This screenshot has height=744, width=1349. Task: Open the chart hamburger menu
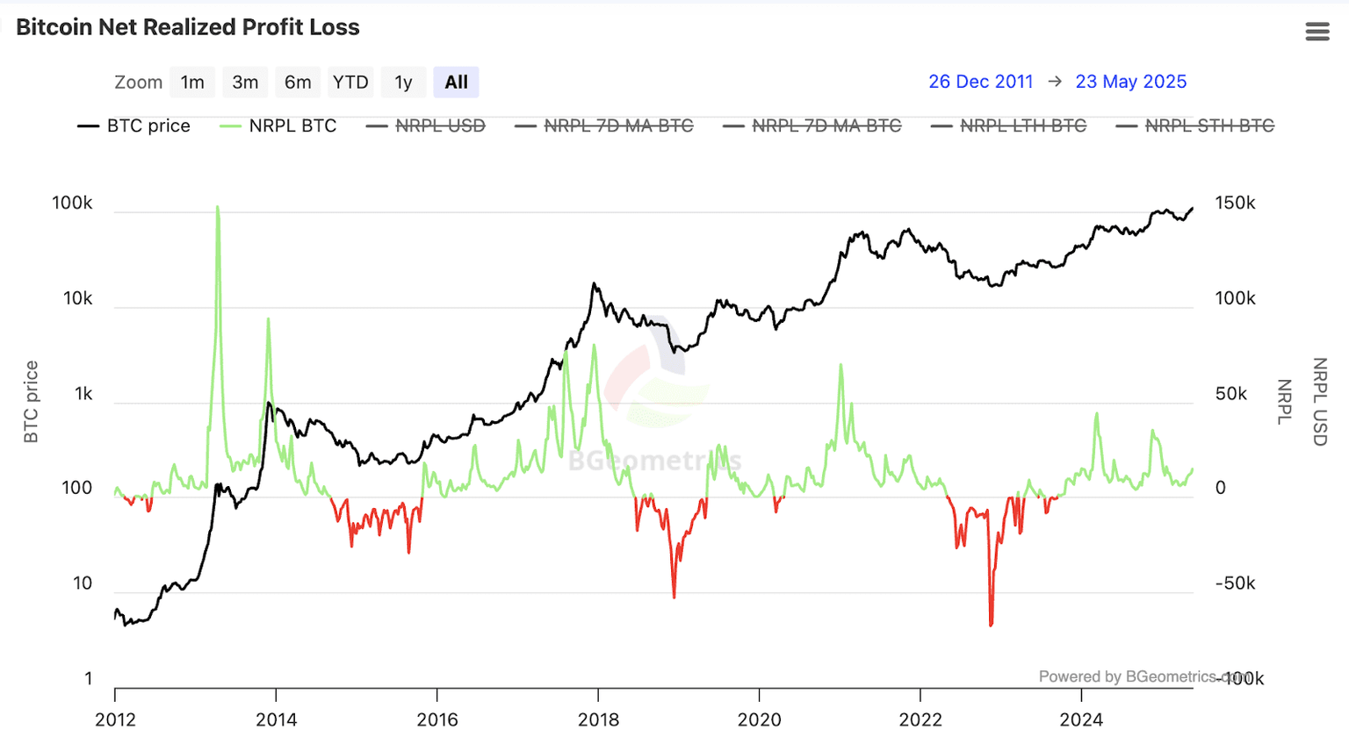tap(1317, 31)
